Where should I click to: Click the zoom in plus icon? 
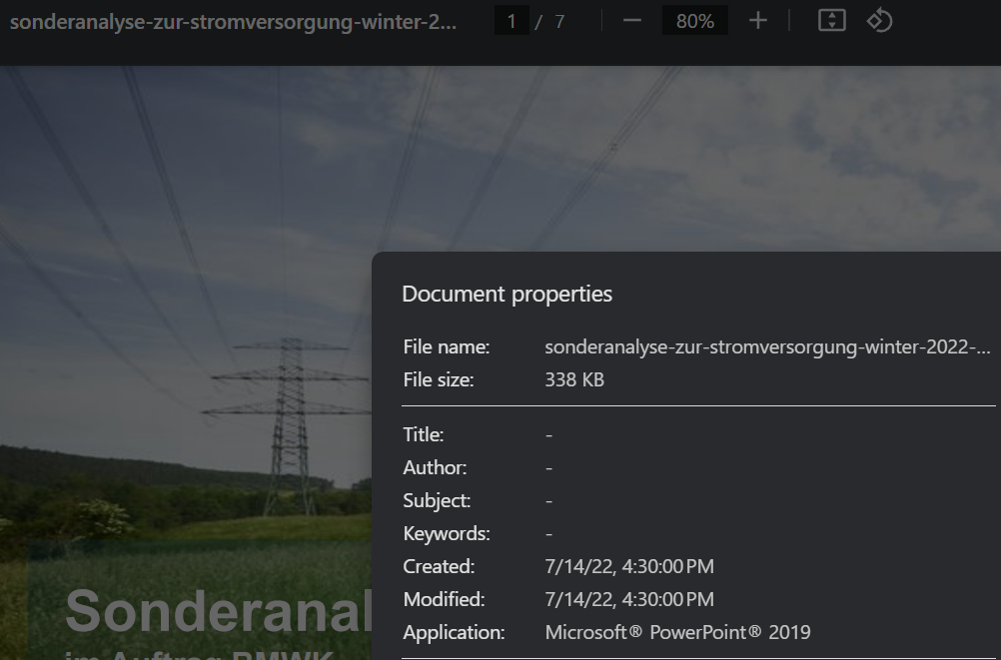[758, 21]
